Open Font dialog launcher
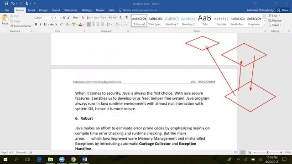This screenshot has height=164, width=292. [x=84, y=31]
